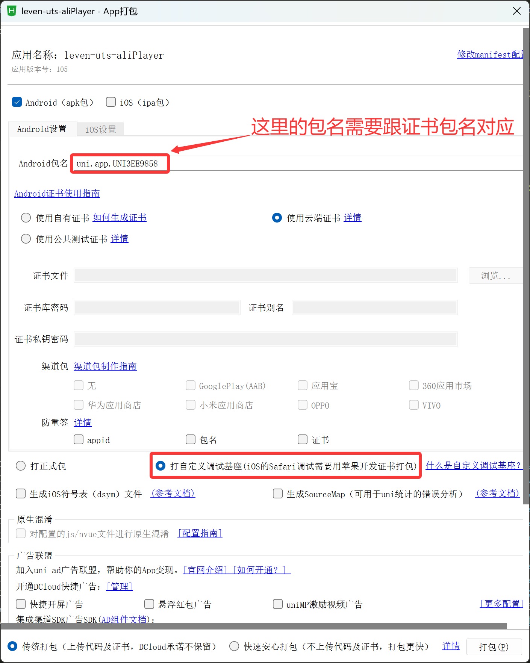Image resolution: width=530 pixels, height=663 pixels.
Task: Enable 悬浮红包广告 checkbox
Action: (x=149, y=604)
